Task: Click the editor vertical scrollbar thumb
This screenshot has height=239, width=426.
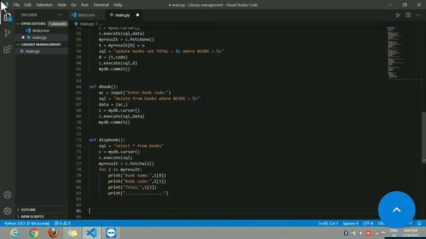Action: coord(424,137)
